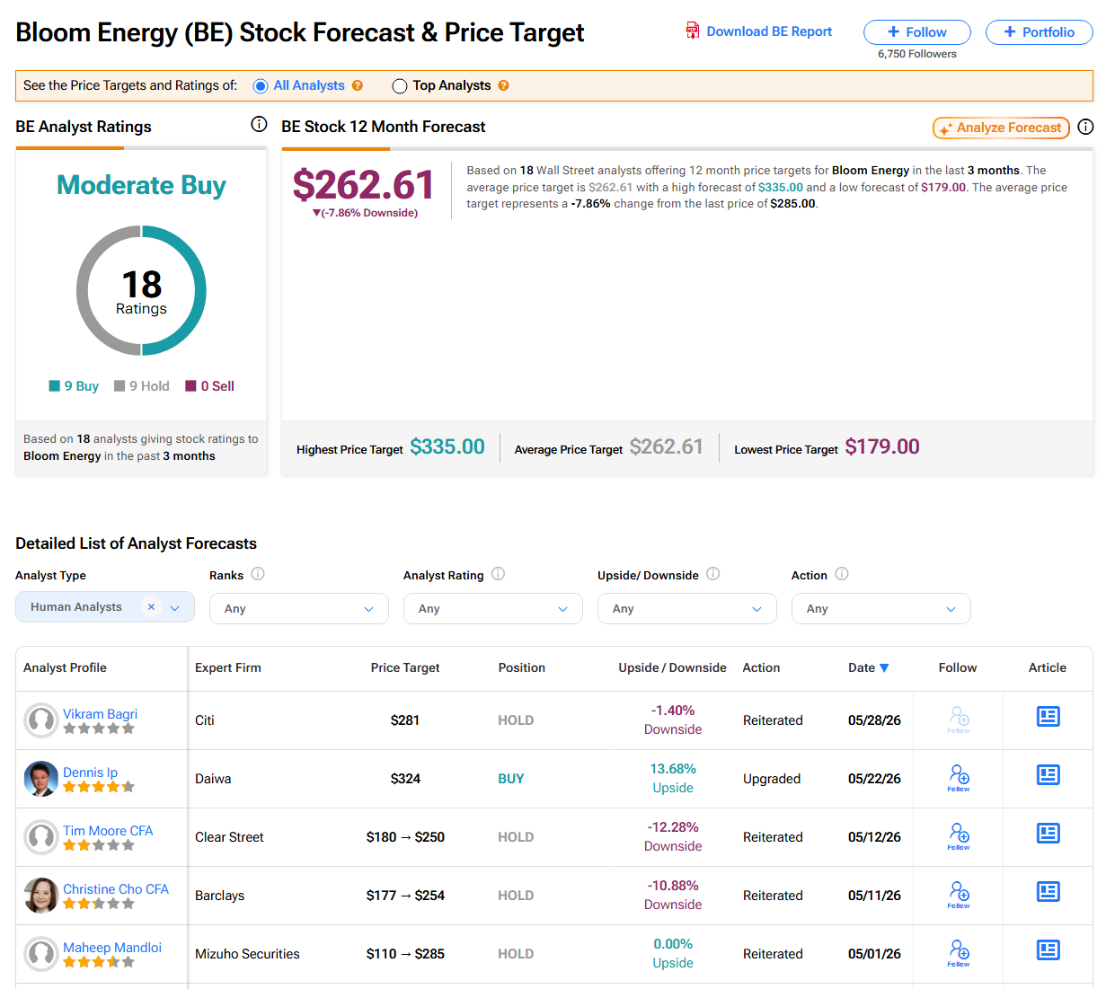
Task: Open the Upside/Downside dropdown
Action: (x=687, y=608)
